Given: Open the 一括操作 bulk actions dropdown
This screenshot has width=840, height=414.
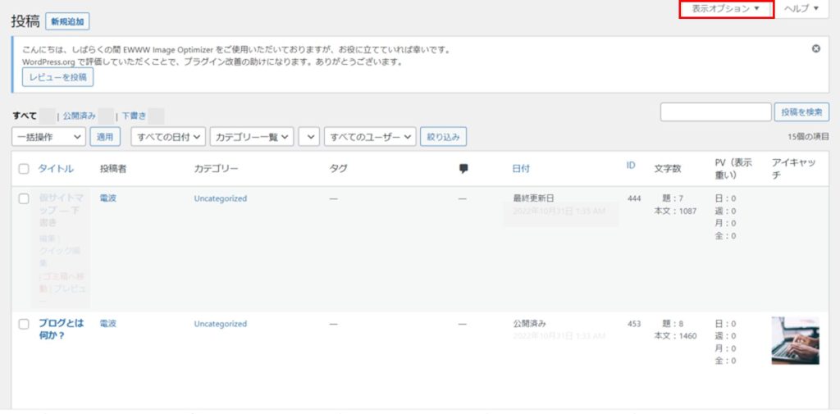Looking at the screenshot, I should coord(48,138).
